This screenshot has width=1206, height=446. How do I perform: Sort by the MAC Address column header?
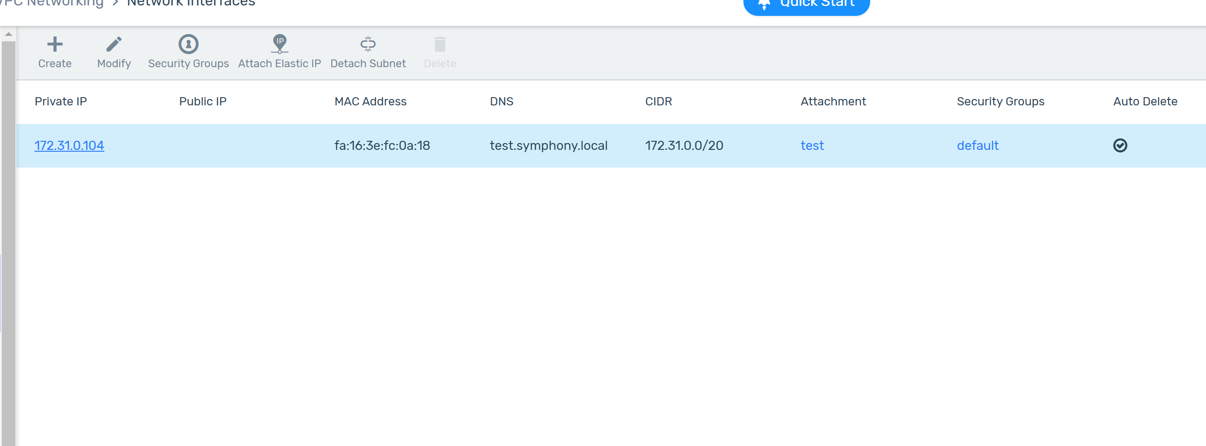370,102
